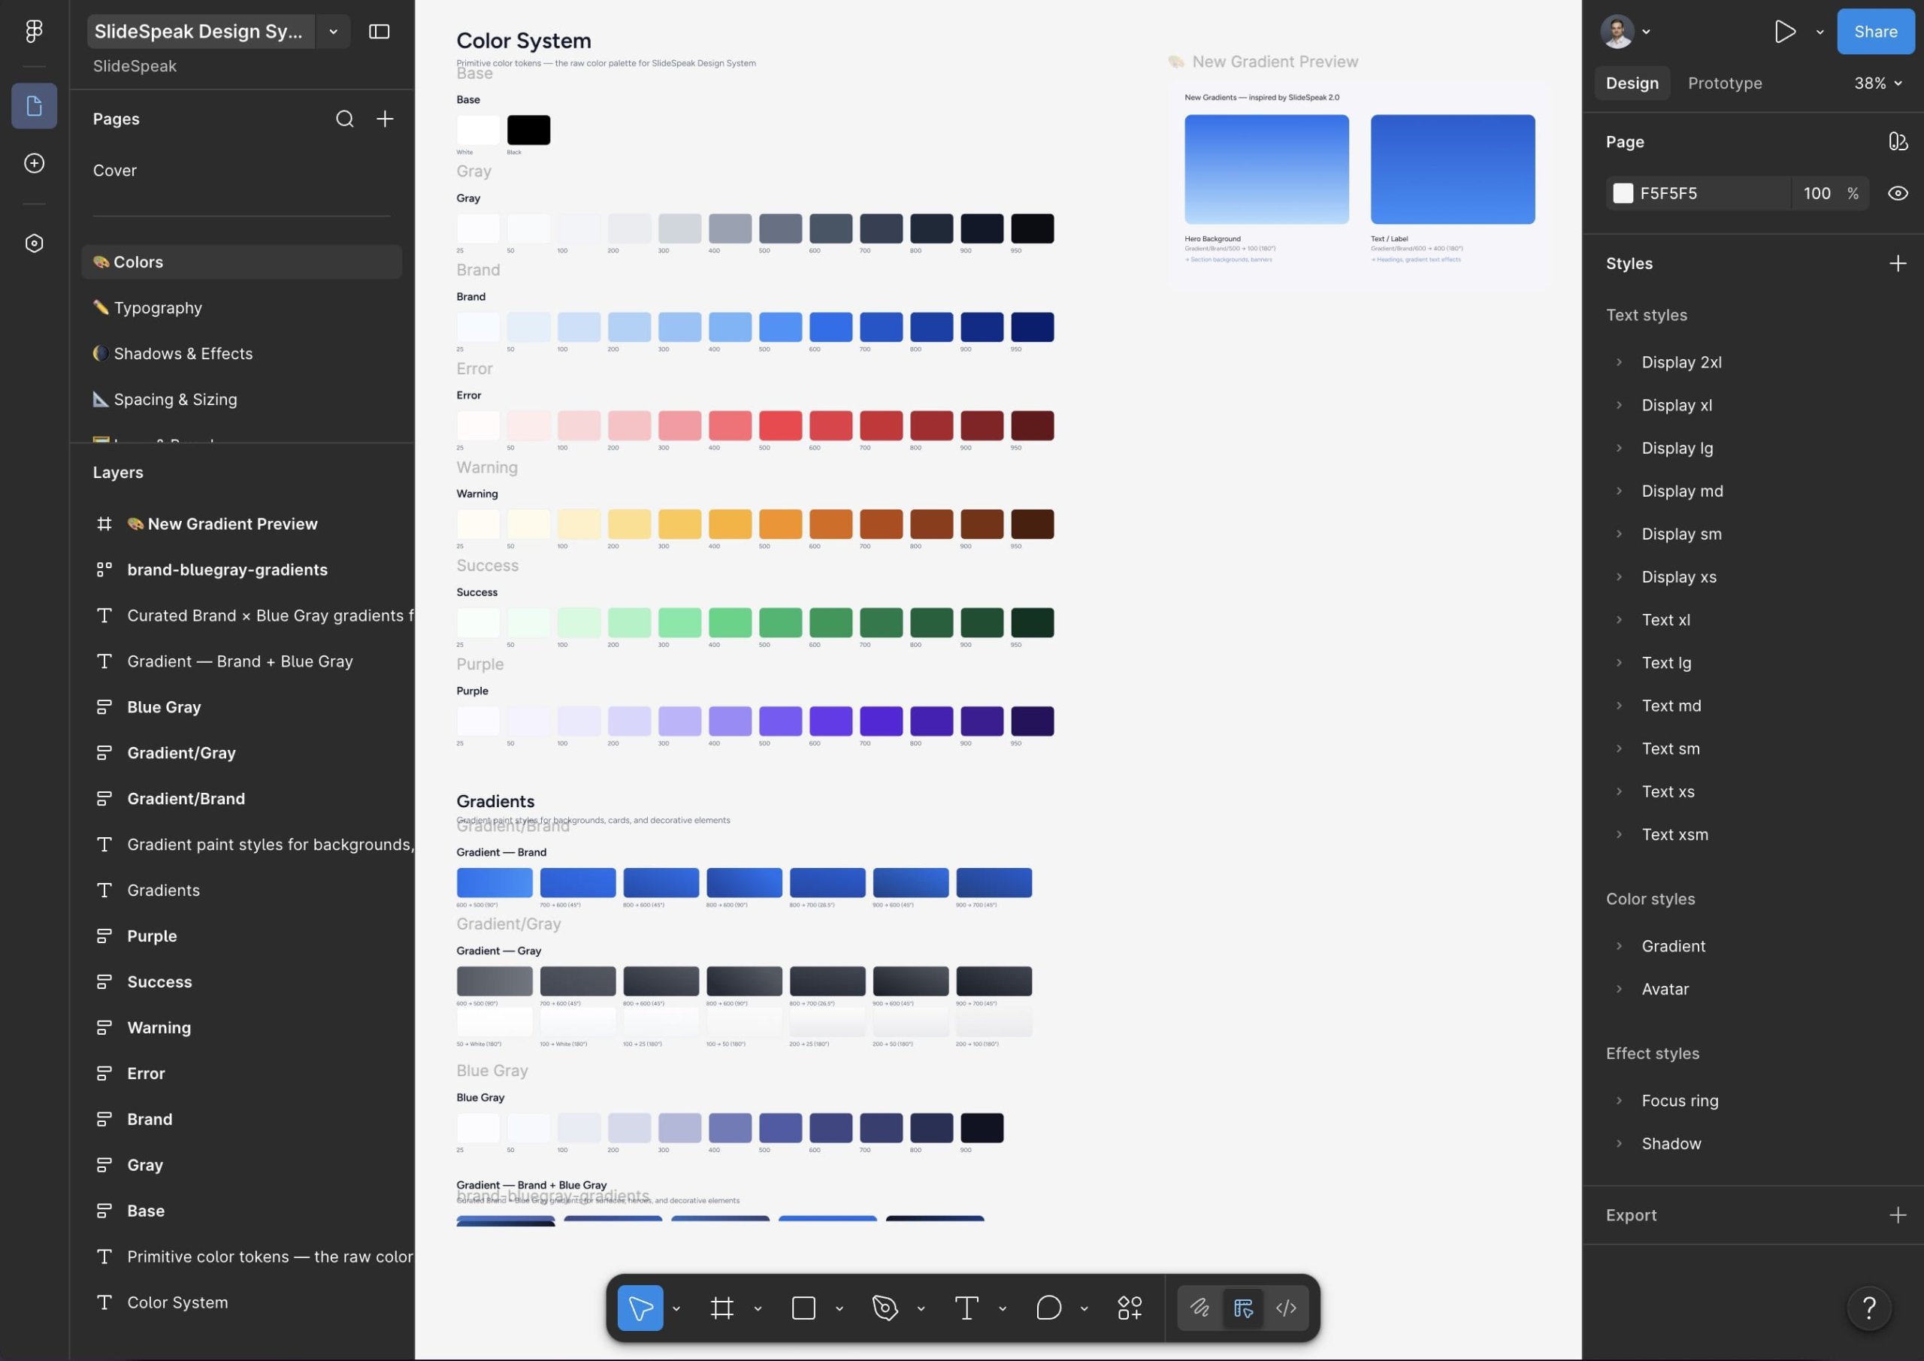The height and width of the screenshot is (1361, 1924).
Task: Click the page background color swatch F5F5F5
Action: (x=1623, y=194)
